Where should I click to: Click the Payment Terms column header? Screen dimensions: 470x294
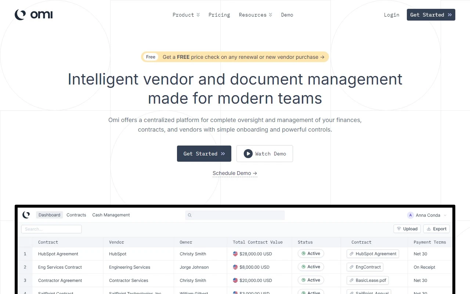tap(430, 242)
